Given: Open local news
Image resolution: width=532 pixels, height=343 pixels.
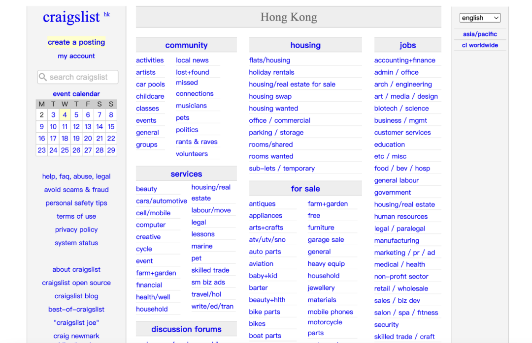Looking at the screenshot, I should click(192, 60).
